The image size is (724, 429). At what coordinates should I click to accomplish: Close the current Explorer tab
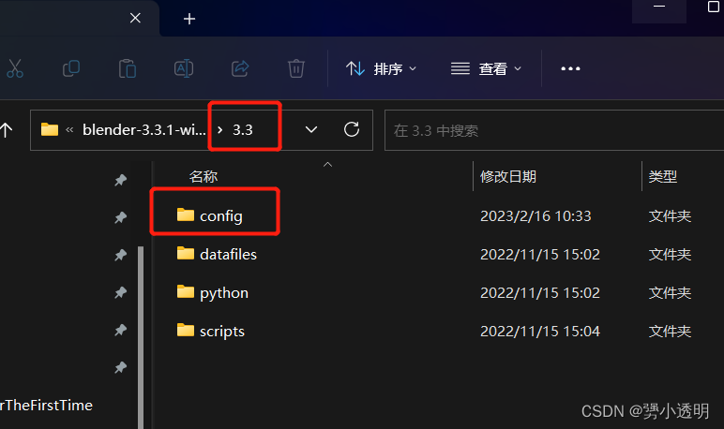click(135, 18)
